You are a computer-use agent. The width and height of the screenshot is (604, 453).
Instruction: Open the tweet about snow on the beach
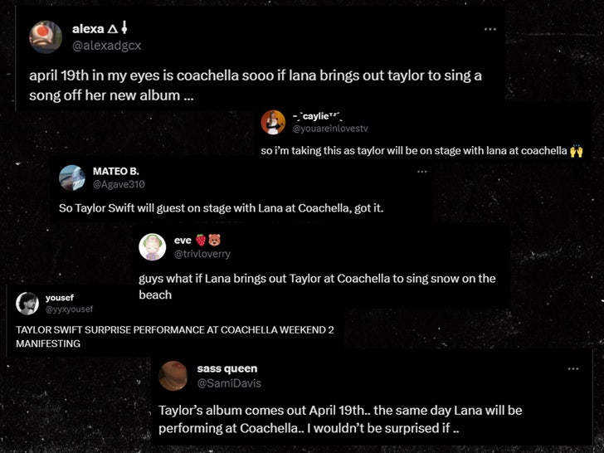coord(317,286)
